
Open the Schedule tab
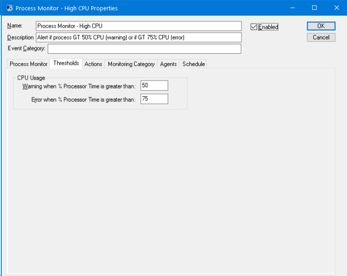(194, 64)
